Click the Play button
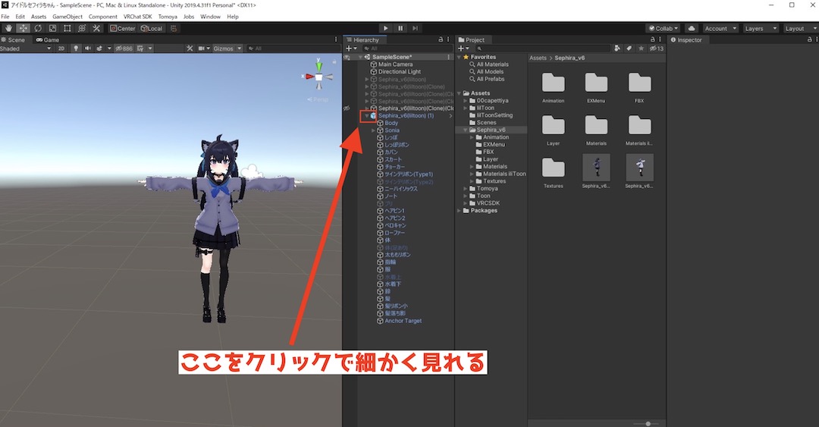 coord(385,28)
